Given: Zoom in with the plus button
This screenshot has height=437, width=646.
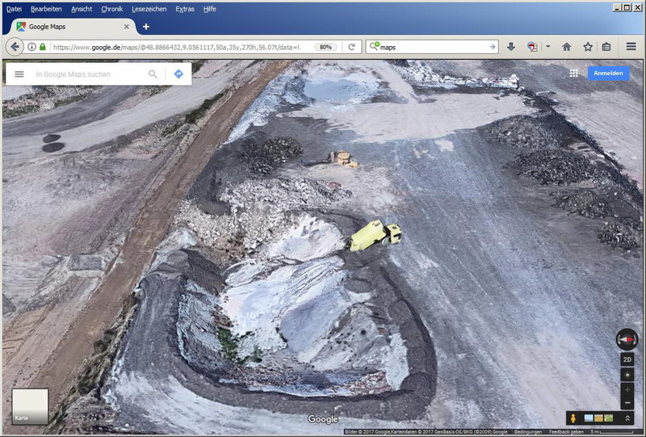Looking at the screenshot, I should point(627,389).
